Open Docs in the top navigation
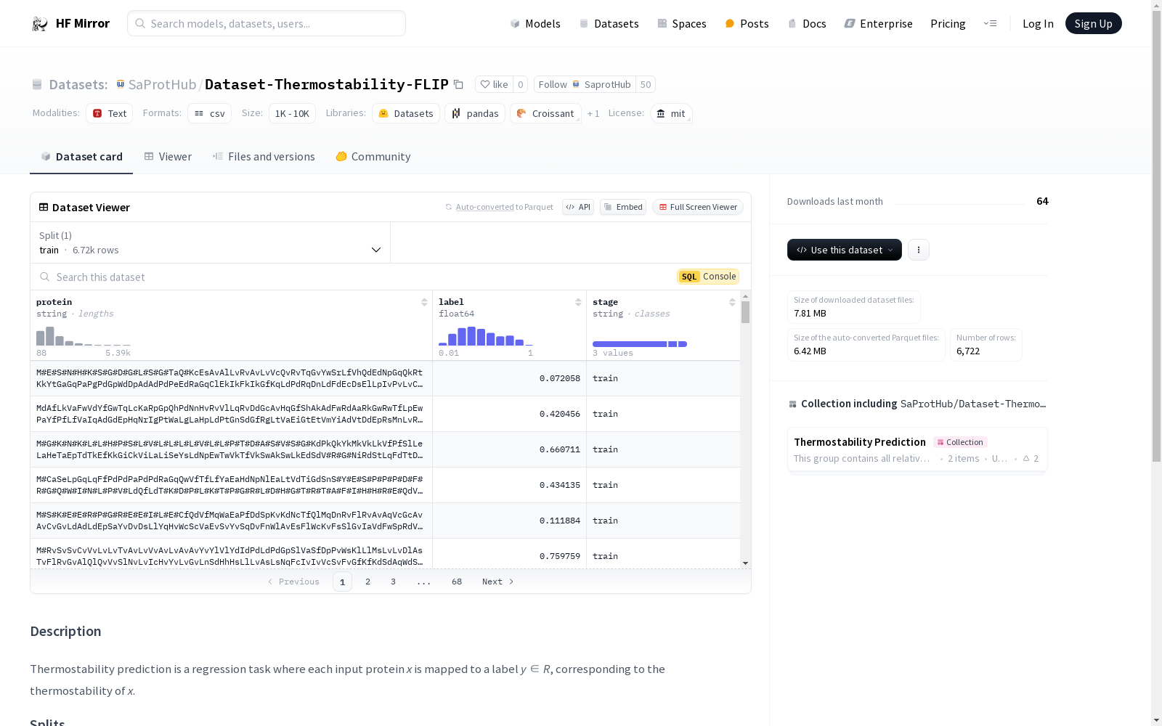The image size is (1162, 726). pos(807,23)
